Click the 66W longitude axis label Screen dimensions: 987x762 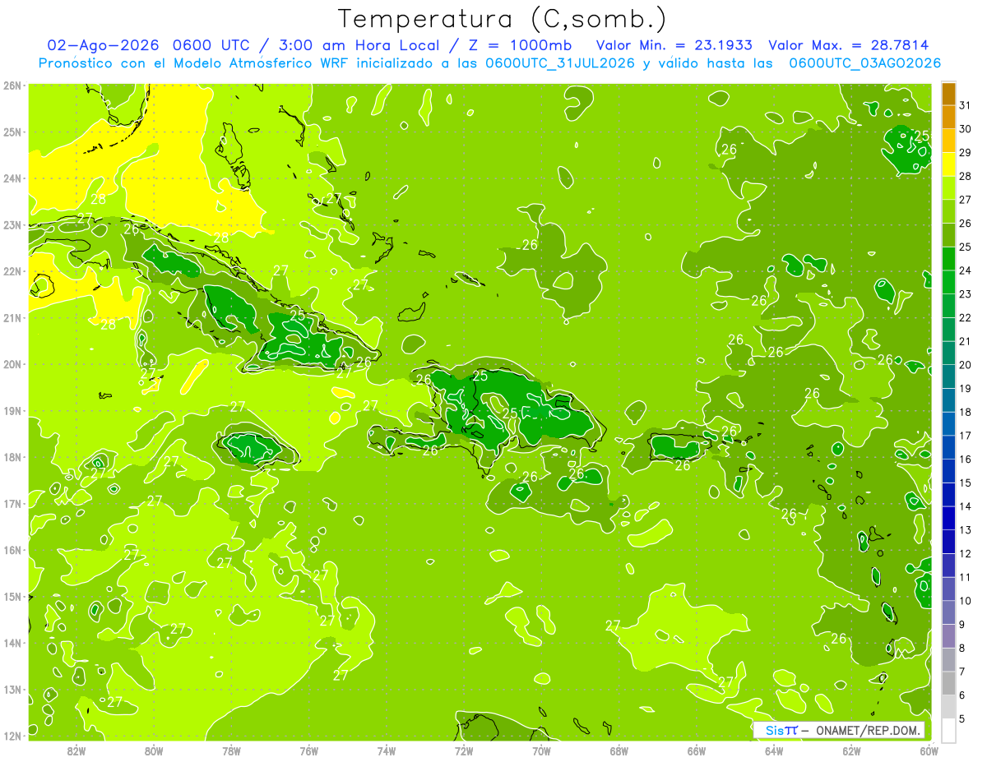click(697, 750)
